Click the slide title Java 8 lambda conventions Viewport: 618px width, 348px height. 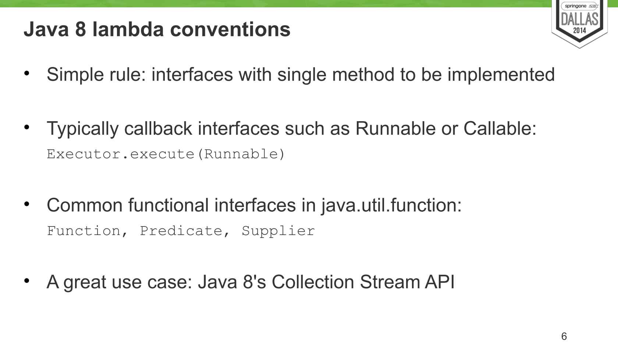157,29
